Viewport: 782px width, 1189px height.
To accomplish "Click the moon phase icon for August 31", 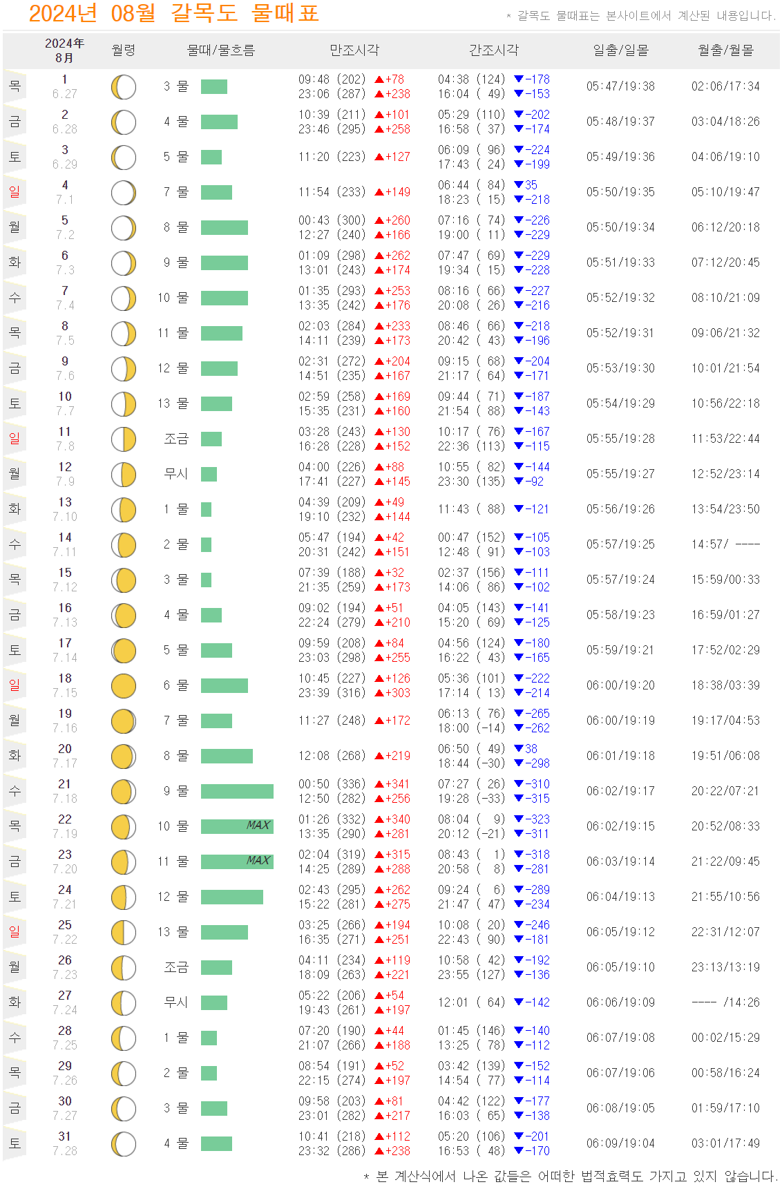I will click(124, 1144).
